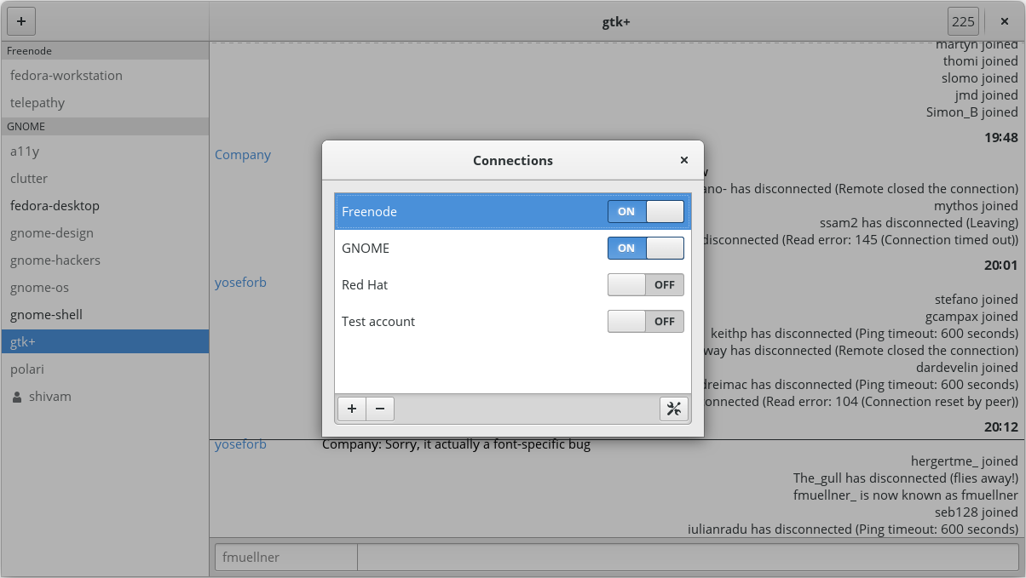Click the plus button to join a room
Screen dimensions: 1026x578
point(21,21)
